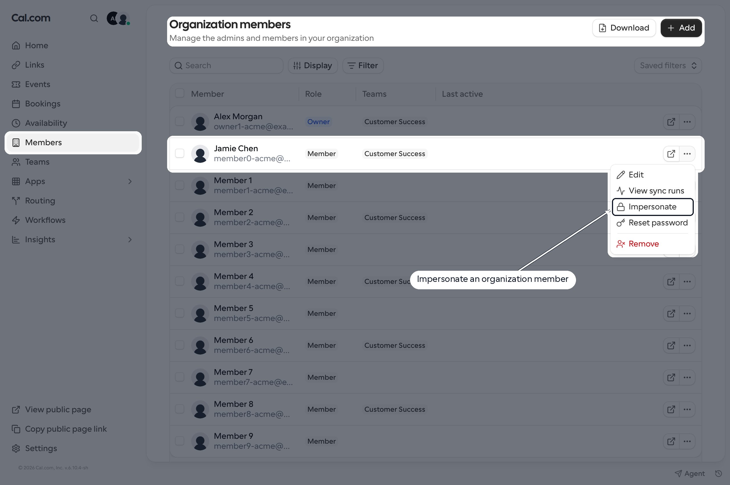Expand the Insights sidebar section

tap(130, 239)
